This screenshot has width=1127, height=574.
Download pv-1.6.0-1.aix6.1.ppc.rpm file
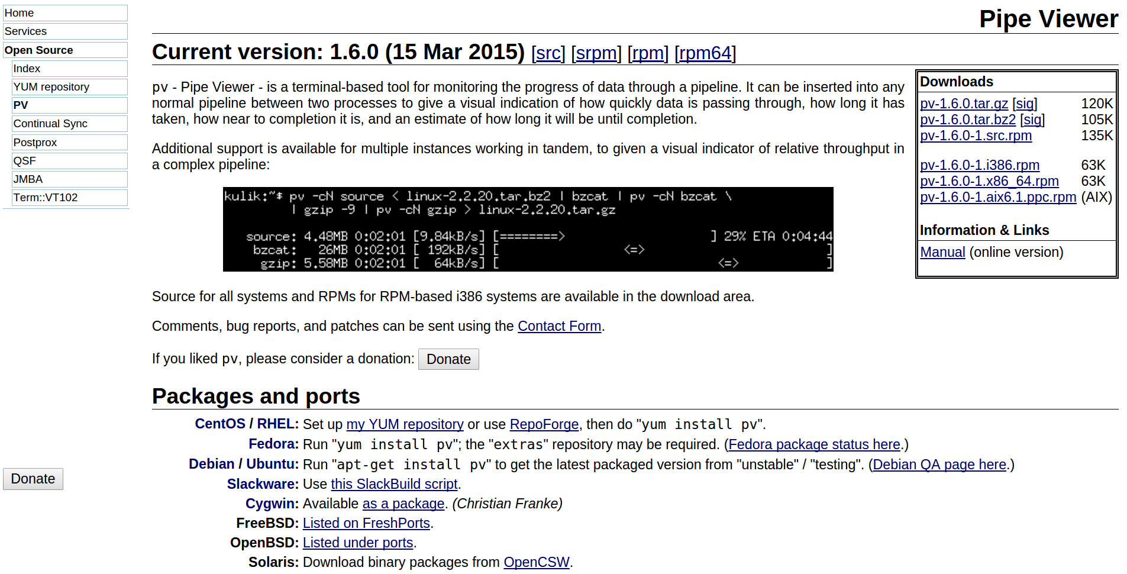click(x=998, y=197)
